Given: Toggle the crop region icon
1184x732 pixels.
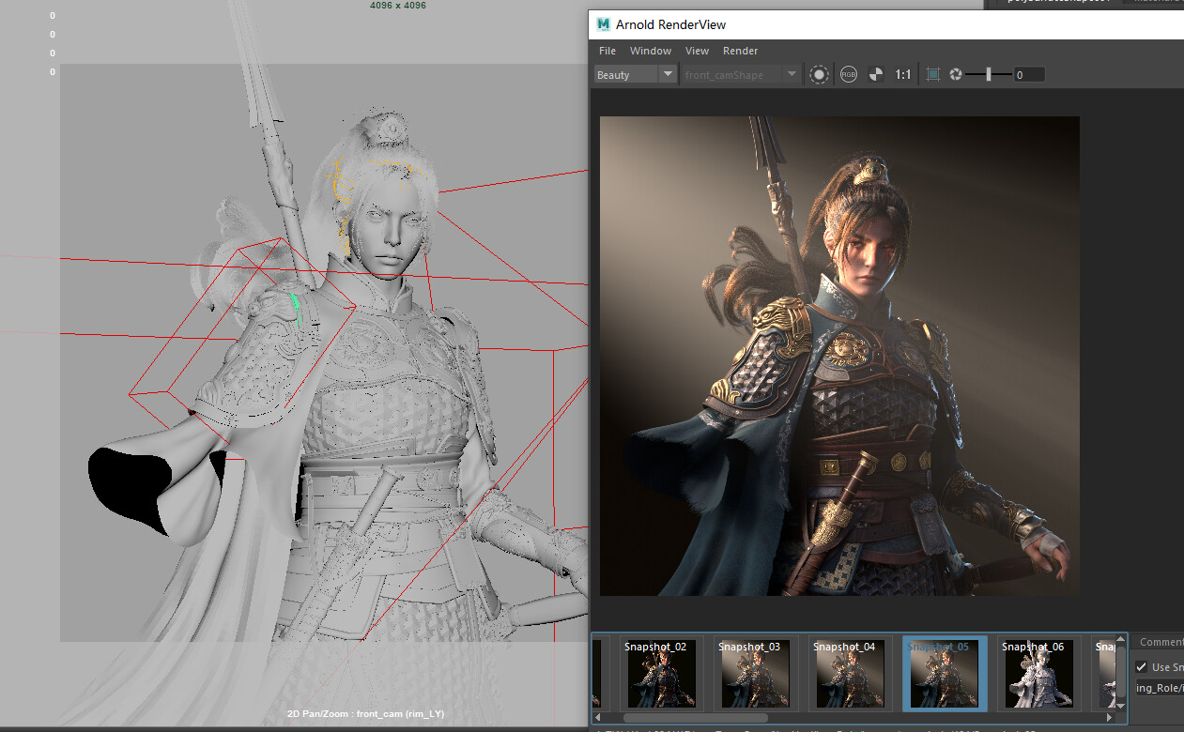Looking at the screenshot, I should tap(932, 74).
